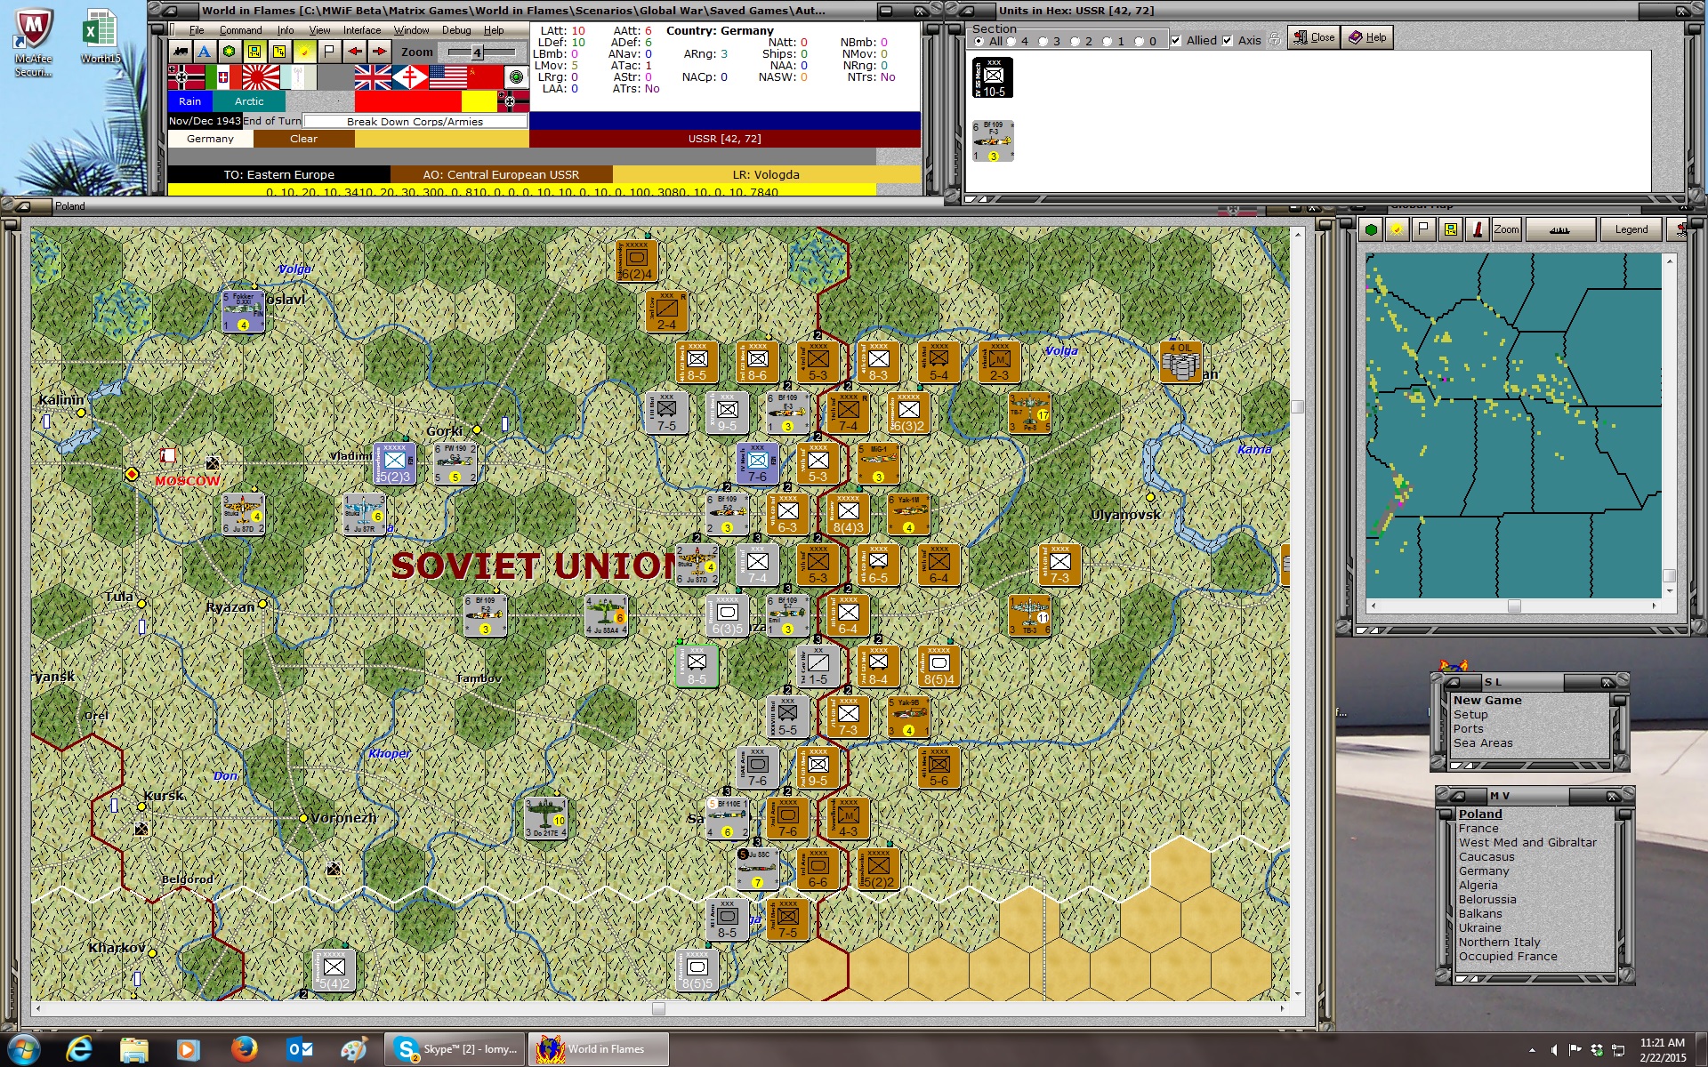
Task: Select the All section radio button
Action: click(x=979, y=41)
